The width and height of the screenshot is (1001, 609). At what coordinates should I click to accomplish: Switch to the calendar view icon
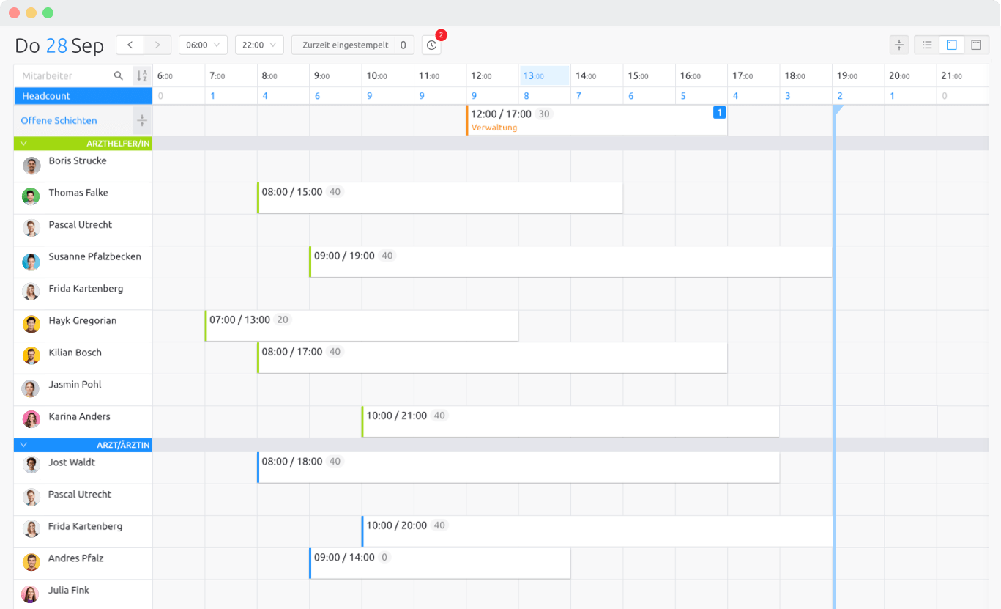click(x=976, y=45)
